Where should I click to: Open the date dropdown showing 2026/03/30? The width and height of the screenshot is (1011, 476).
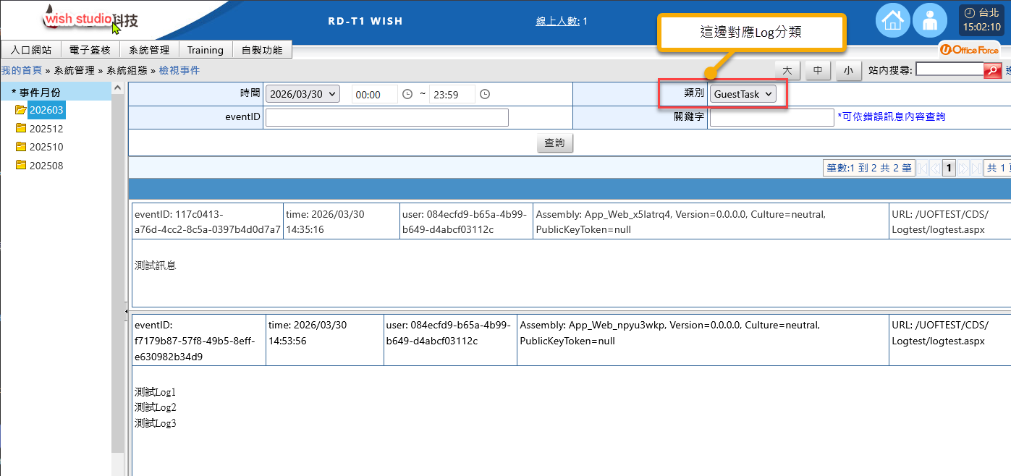pyautogui.click(x=302, y=94)
